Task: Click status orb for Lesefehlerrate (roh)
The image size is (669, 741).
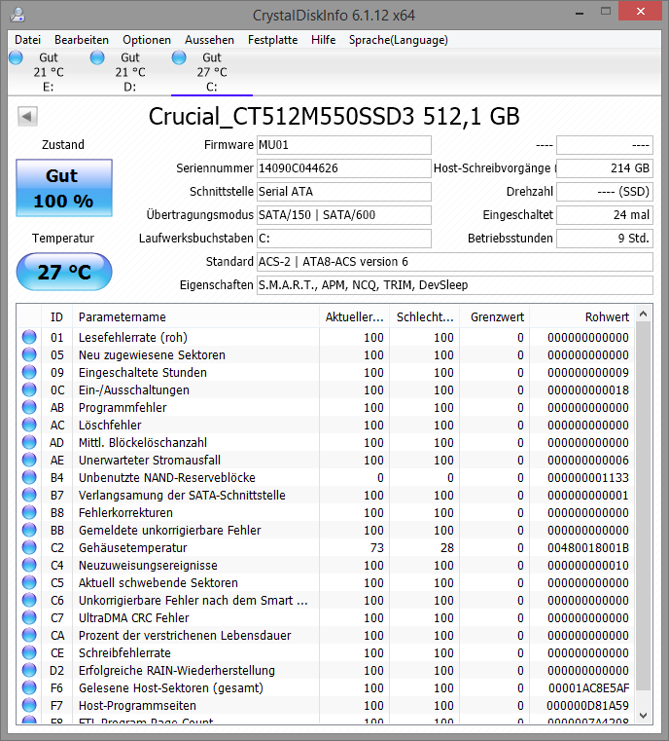Action: click(x=29, y=337)
